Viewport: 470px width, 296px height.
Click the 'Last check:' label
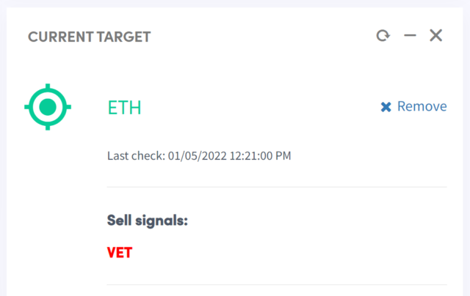(137, 156)
